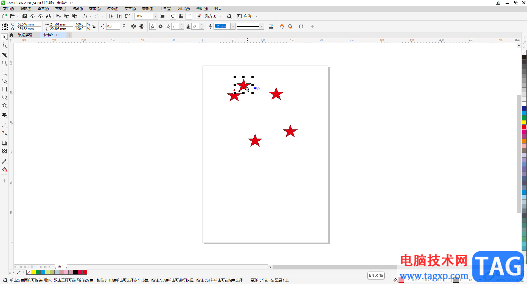Pick the Color Eyedropper tool
The width and height of the screenshot is (527, 284).
pyautogui.click(x=4, y=161)
